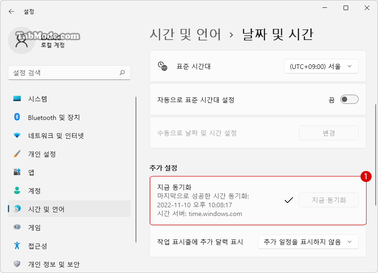Click the user profile avatar icon
The width and height of the screenshot is (378, 273).
click(21, 40)
